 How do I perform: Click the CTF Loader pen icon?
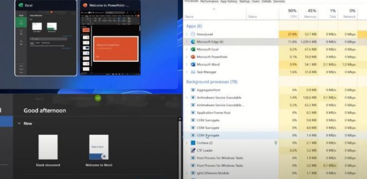(x=193, y=150)
